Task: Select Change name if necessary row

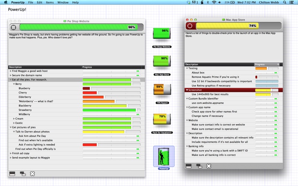Action: pyautogui.click(x=234, y=116)
